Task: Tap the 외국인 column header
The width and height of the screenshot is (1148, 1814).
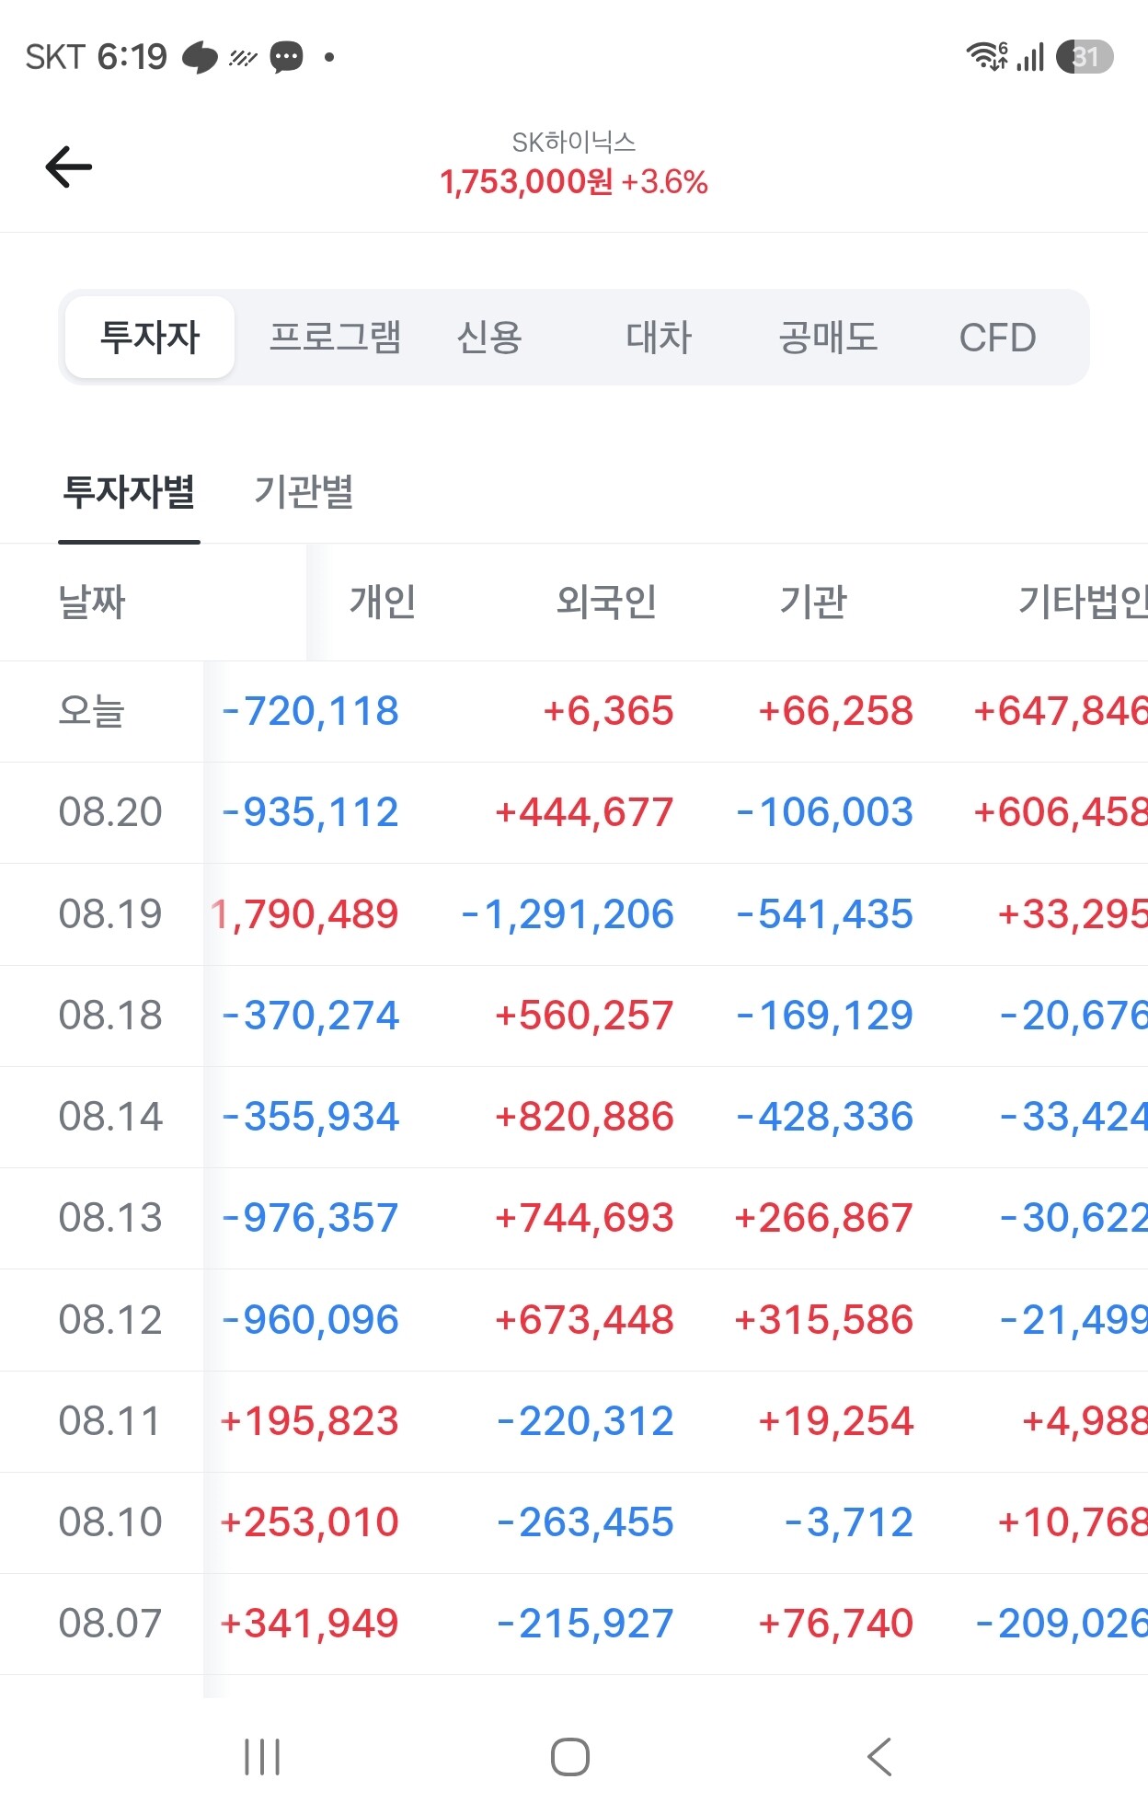Action: point(606,602)
